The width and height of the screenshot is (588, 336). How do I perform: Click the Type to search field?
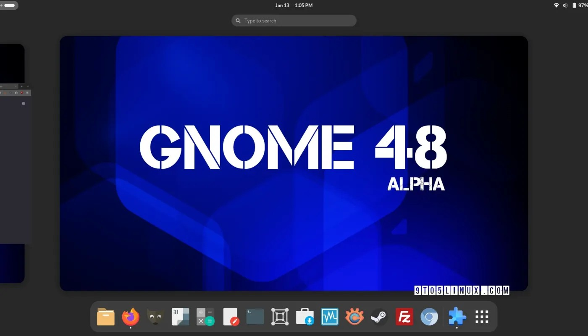coord(294,20)
